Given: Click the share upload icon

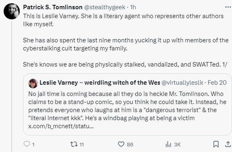Looking at the screenshot, I should pyautogui.click(x=228, y=144).
